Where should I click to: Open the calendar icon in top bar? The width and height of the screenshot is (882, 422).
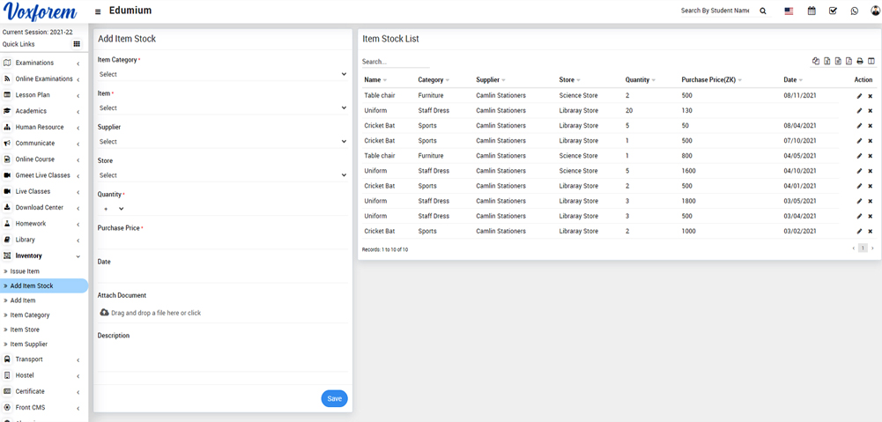[x=812, y=11]
